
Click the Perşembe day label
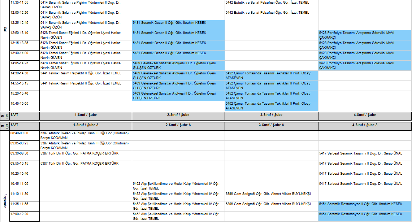pyautogui.click(x=5, y=201)
